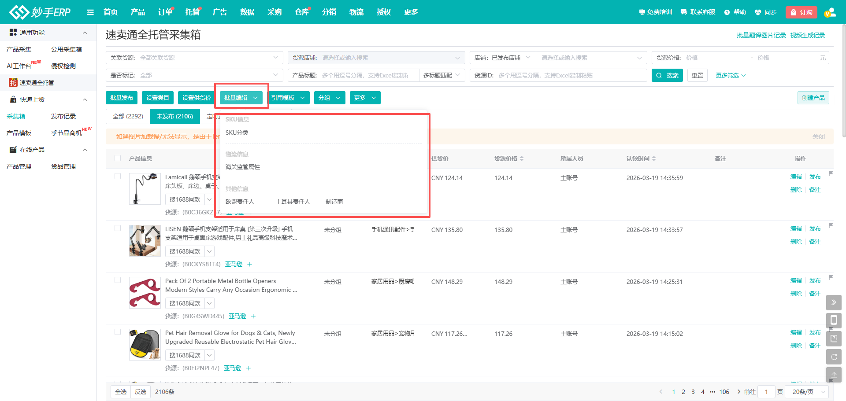The width and height of the screenshot is (846, 401).
Task: Click the 同步 sync icon
Action: (766, 12)
